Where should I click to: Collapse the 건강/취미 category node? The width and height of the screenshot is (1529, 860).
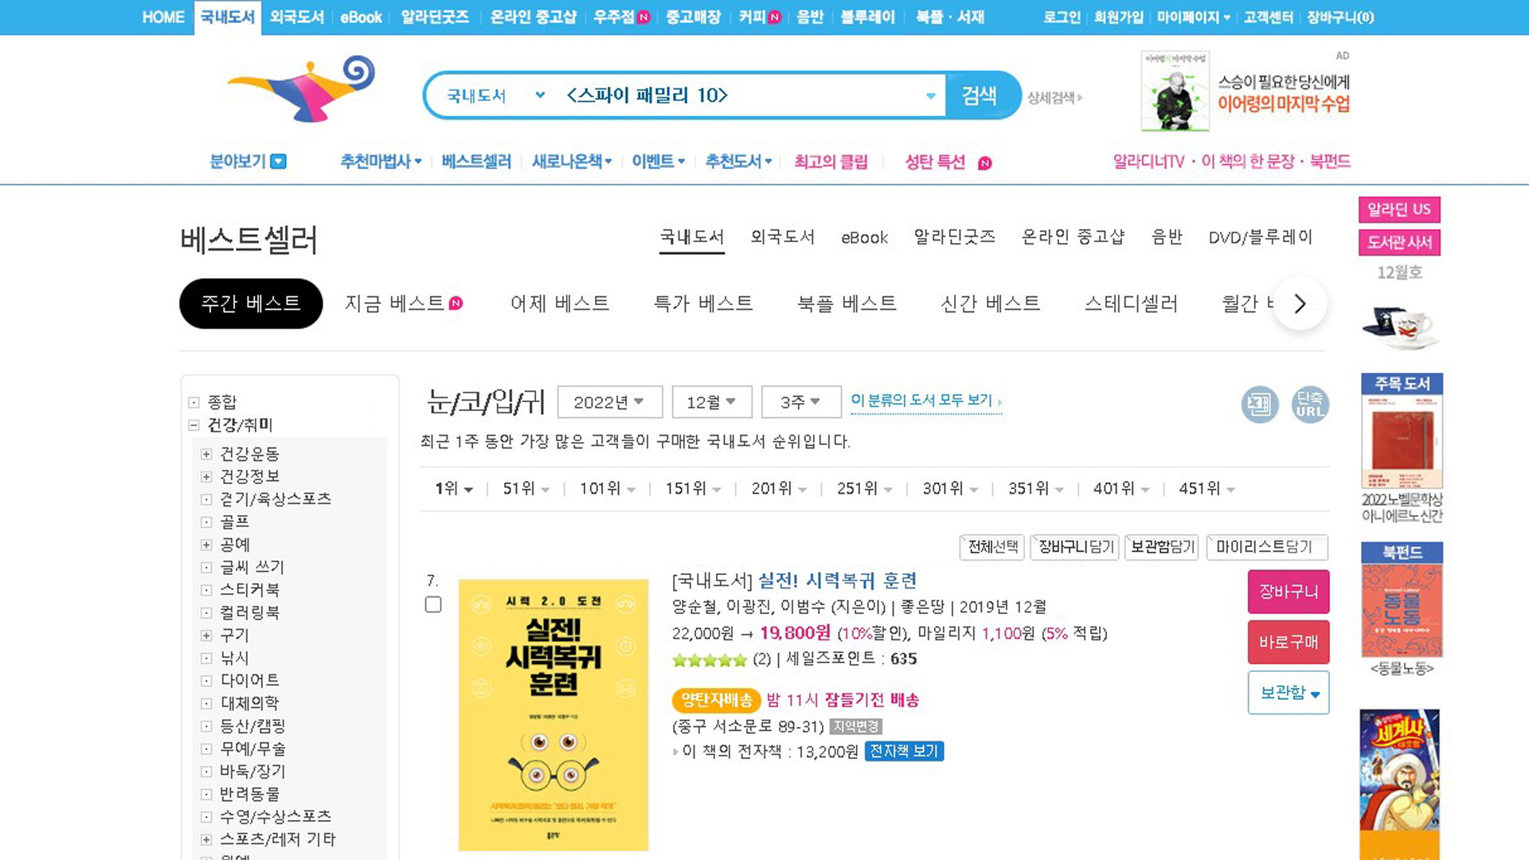(x=194, y=425)
